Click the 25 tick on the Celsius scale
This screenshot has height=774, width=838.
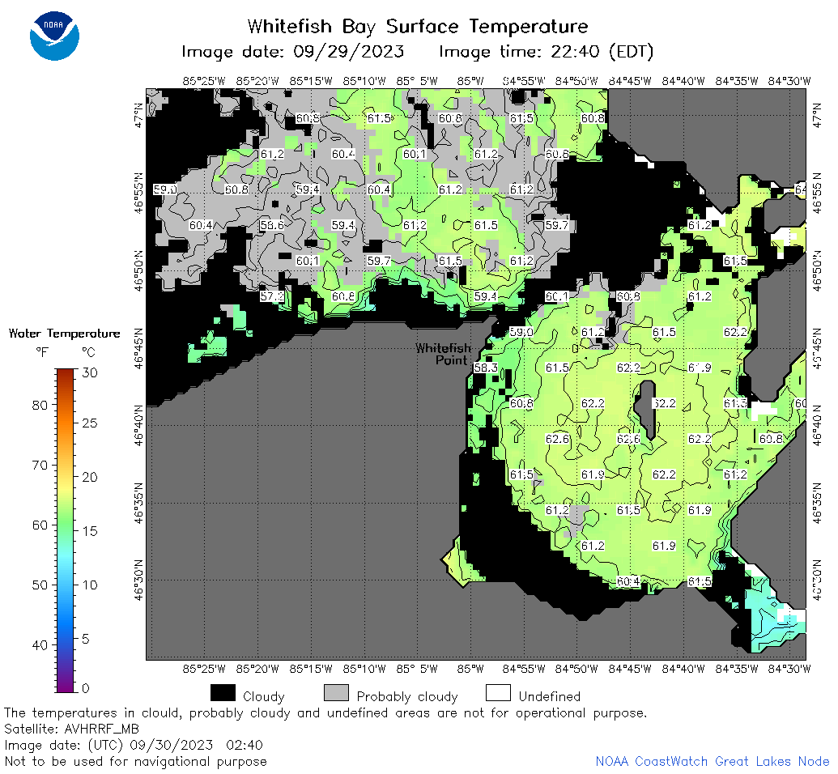point(90,423)
